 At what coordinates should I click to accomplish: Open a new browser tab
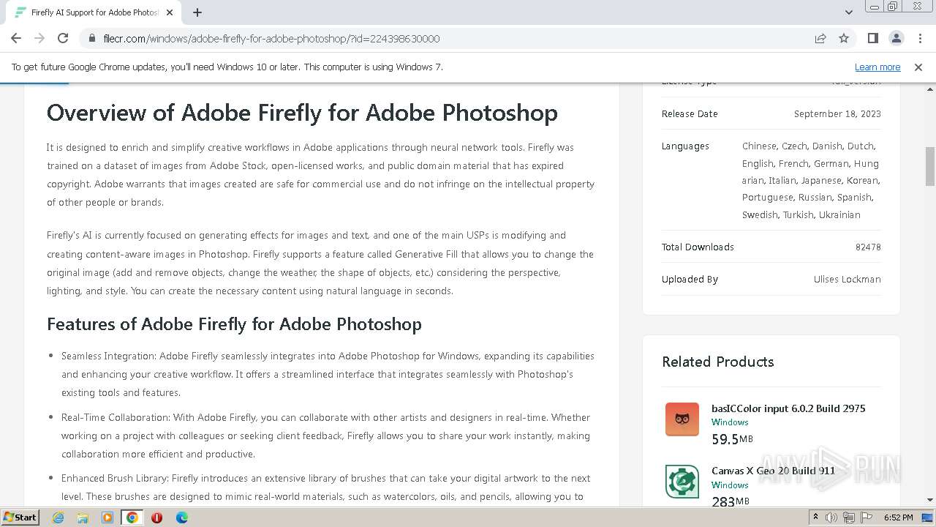(197, 12)
